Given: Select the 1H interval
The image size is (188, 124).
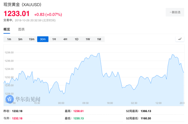Looking at the screenshot, I should [54, 39].
